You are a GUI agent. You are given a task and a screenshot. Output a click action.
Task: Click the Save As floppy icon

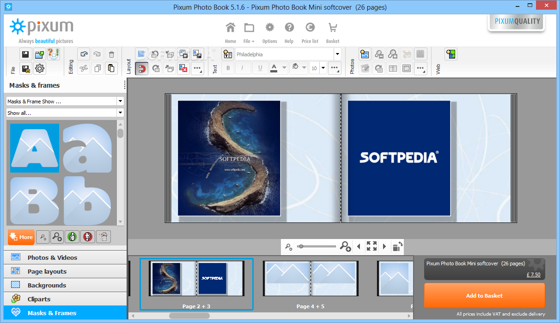[26, 68]
